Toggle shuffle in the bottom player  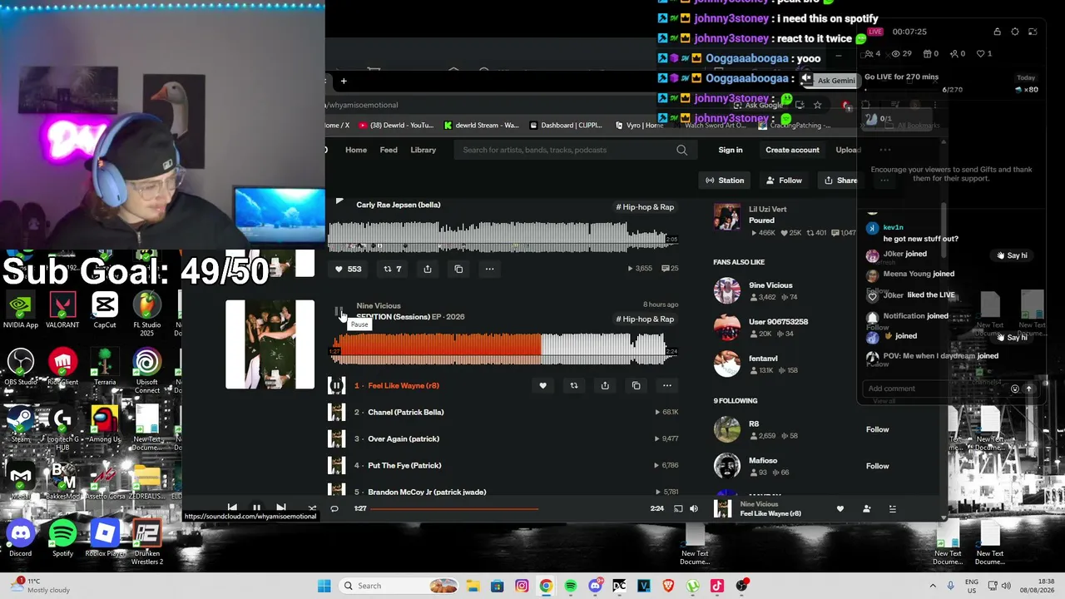(x=312, y=507)
